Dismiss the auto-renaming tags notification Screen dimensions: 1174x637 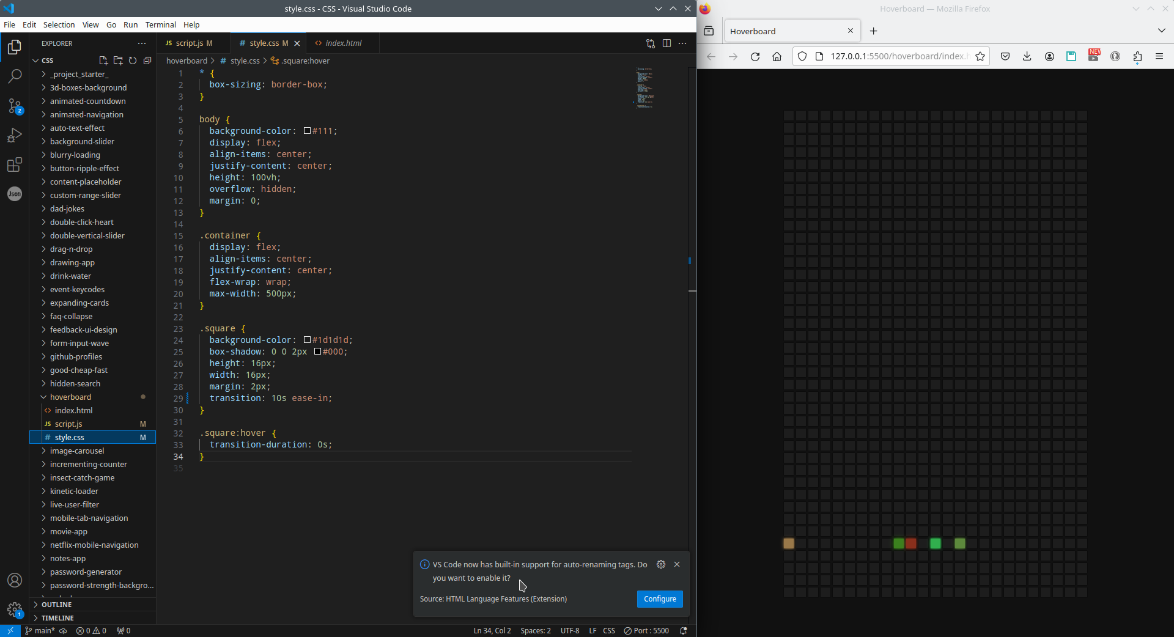click(x=677, y=564)
